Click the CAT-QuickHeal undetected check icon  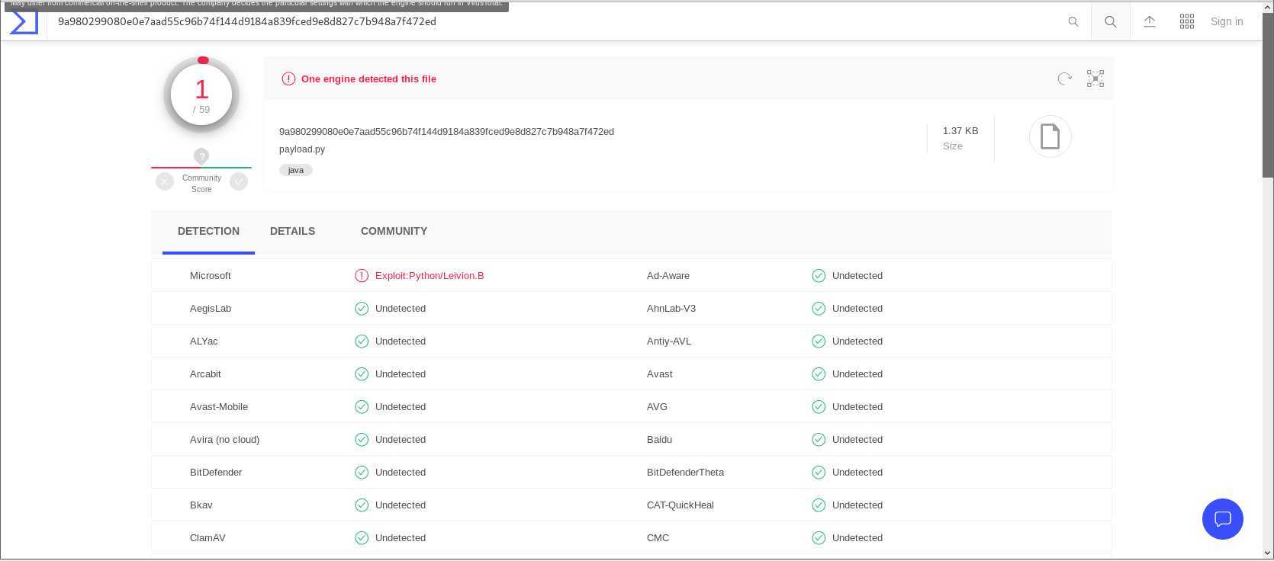point(819,505)
